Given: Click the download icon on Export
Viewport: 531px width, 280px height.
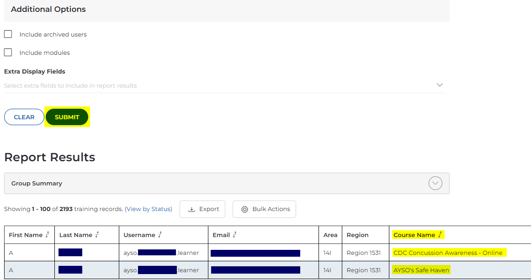Looking at the screenshot, I should coord(192,209).
